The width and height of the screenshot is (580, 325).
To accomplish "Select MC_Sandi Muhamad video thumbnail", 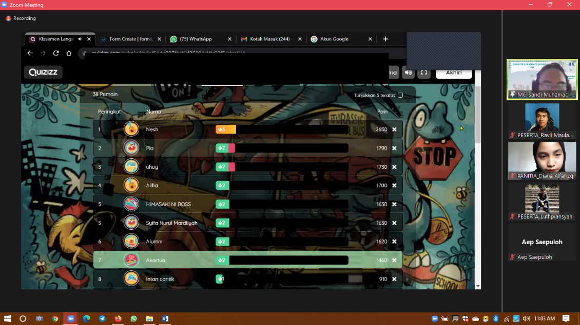I will 542,80.
